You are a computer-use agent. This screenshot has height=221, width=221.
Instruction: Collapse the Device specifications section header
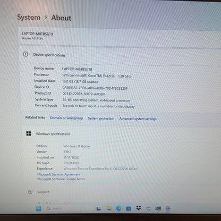[x=120, y=55]
